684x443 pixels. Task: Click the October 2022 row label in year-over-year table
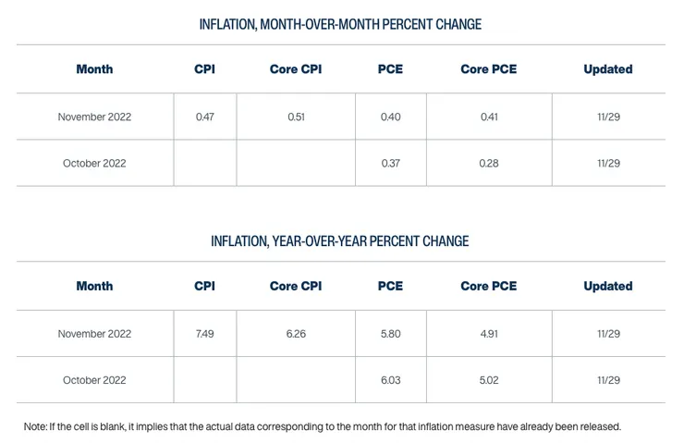tap(94, 380)
